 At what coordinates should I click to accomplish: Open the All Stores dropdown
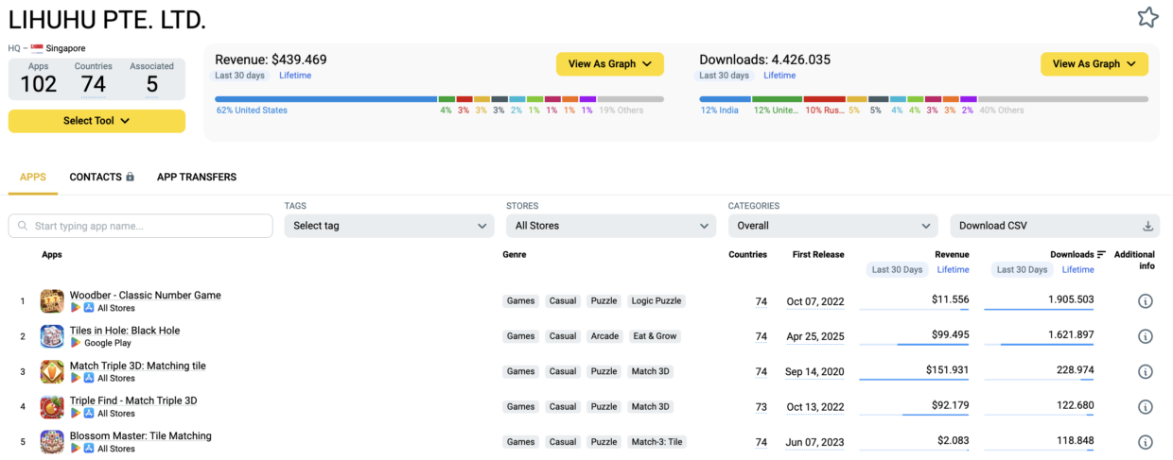pos(610,226)
